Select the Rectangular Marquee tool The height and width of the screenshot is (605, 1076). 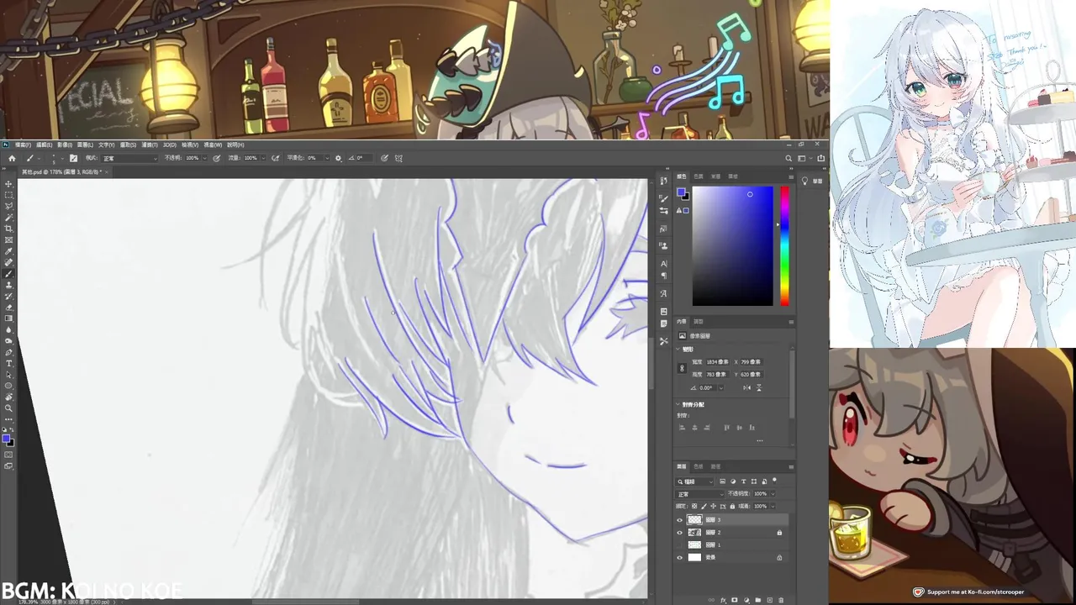8,194
